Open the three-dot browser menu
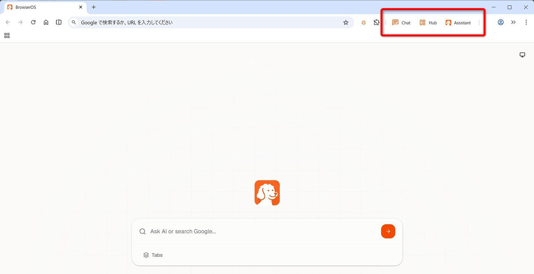 coord(526,22)
